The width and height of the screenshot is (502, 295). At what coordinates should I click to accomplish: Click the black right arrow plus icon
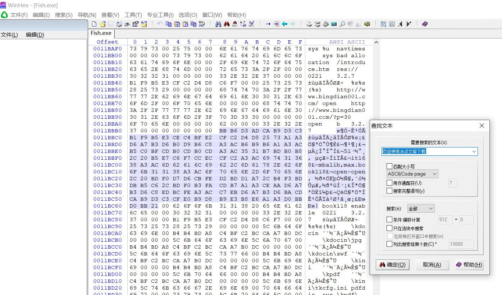[x=409, y=24]
